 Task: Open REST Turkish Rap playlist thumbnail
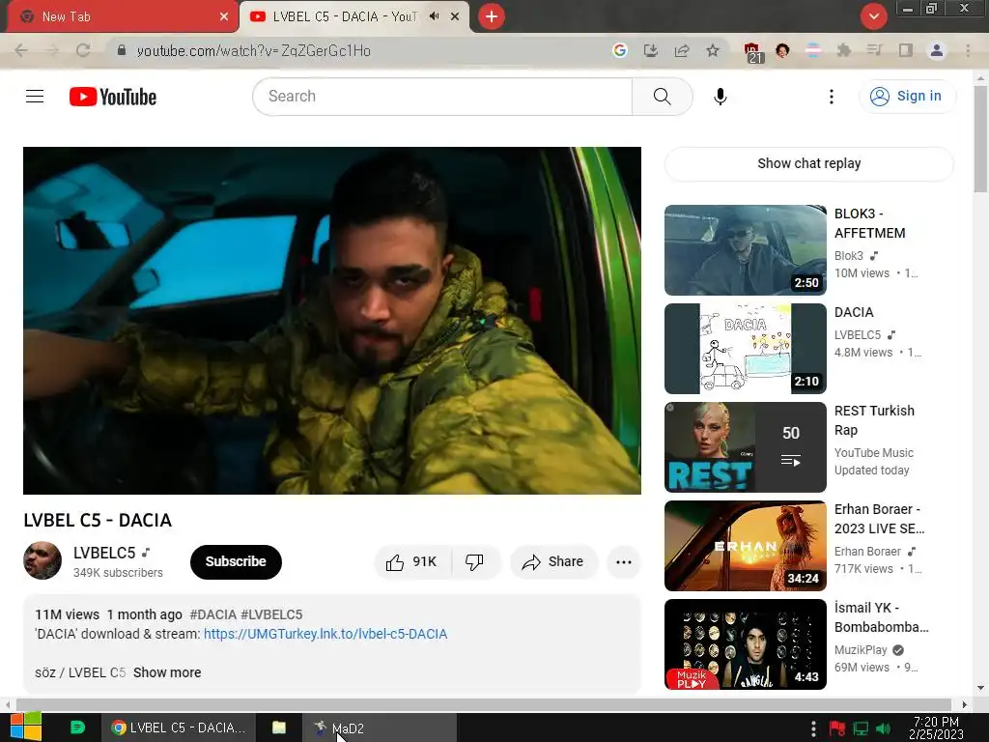click(x=745, y=446)
